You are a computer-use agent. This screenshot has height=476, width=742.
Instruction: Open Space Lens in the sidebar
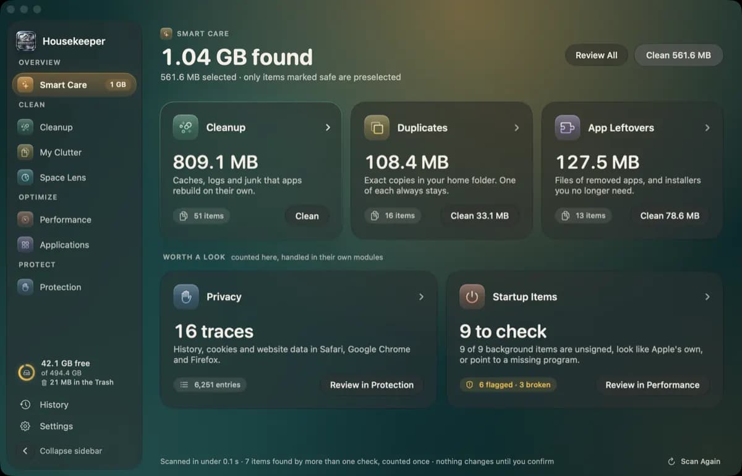[74, 177]
